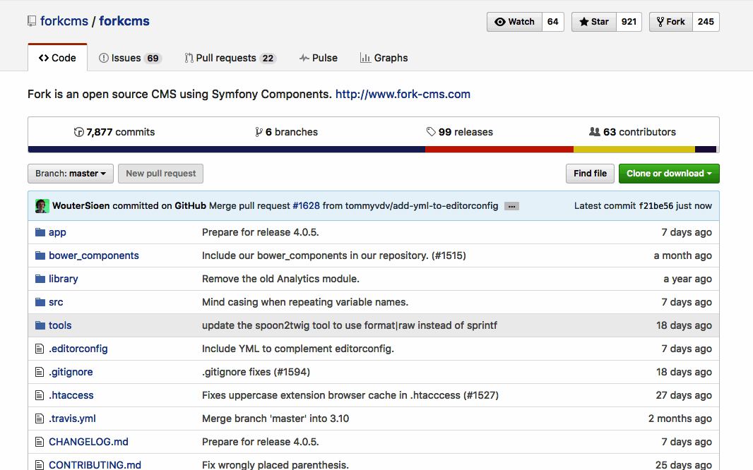
Task: Click the commits history clock icon
Action: coord(79,132)
